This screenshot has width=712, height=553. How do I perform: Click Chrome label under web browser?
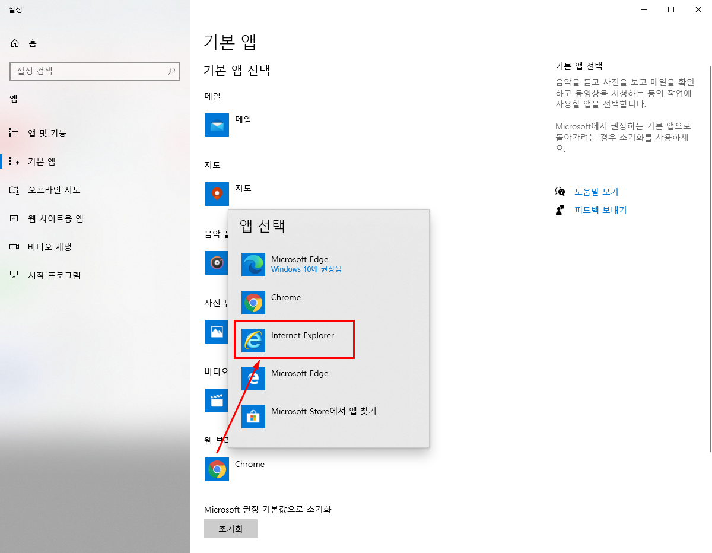[x=250, y=464]
